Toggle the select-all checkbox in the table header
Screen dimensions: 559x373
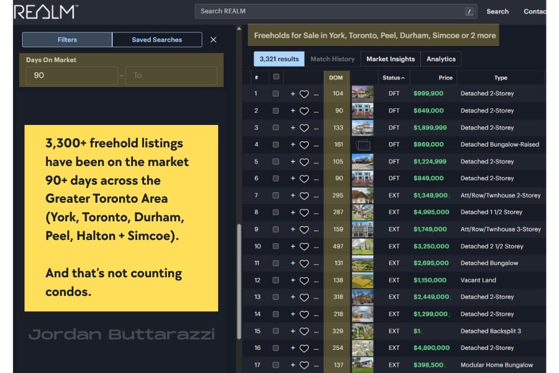pos(276,76)
